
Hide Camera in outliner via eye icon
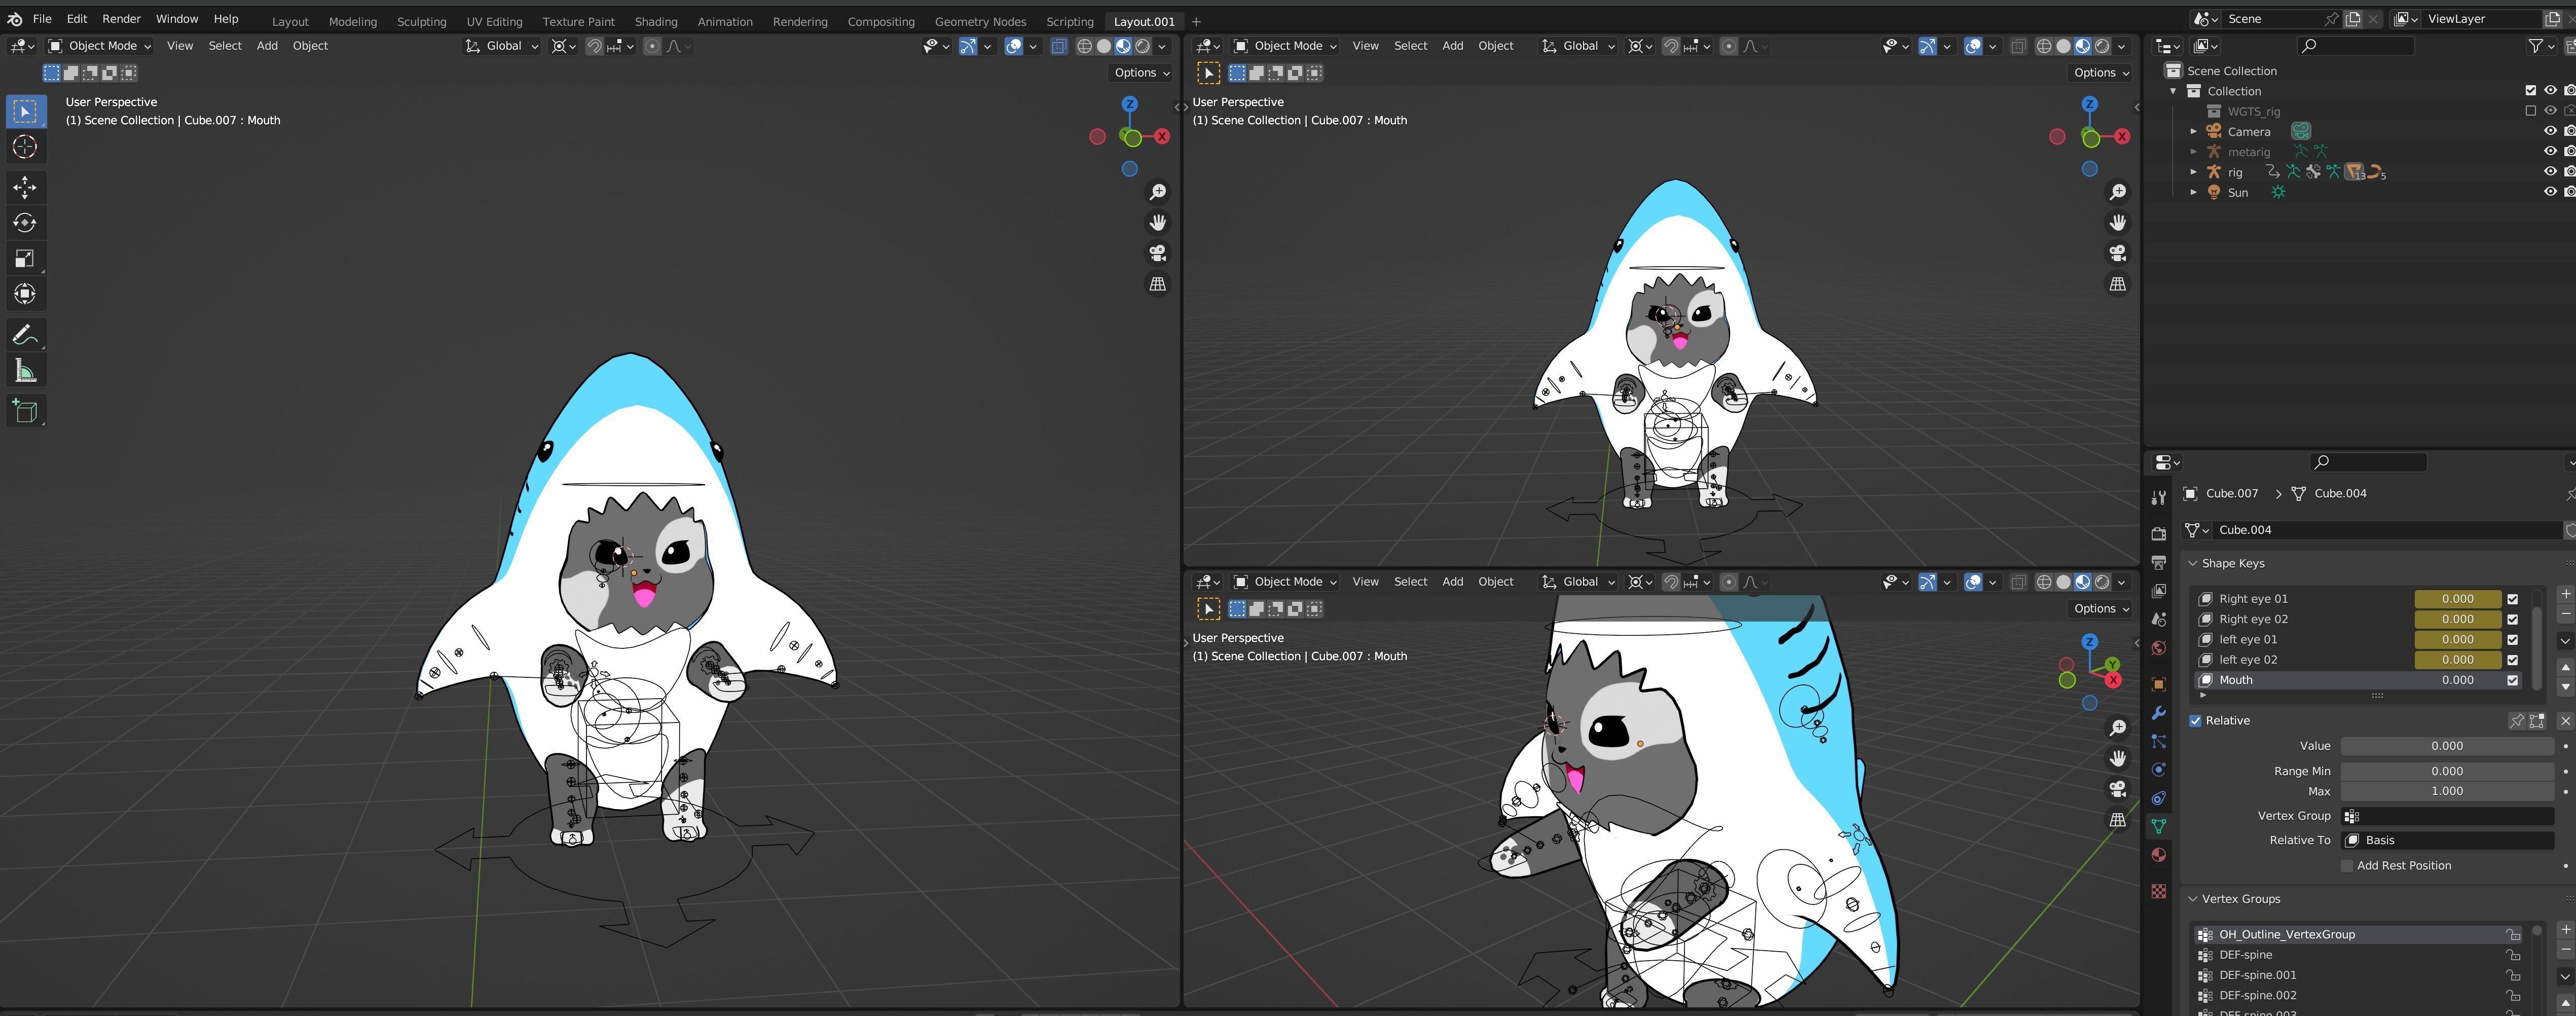click(x=2550, y=131)
